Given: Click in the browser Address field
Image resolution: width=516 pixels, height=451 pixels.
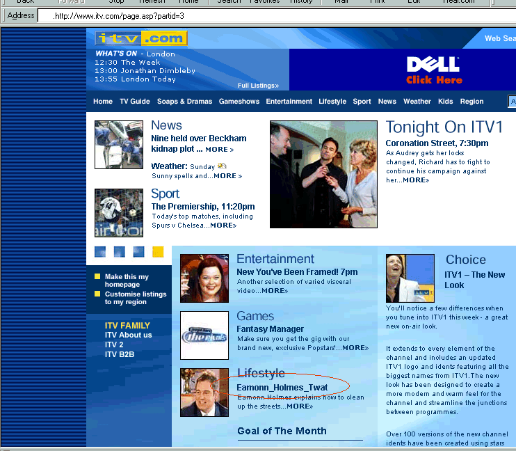Looking at the screenshot, I should tap(277, 16).
